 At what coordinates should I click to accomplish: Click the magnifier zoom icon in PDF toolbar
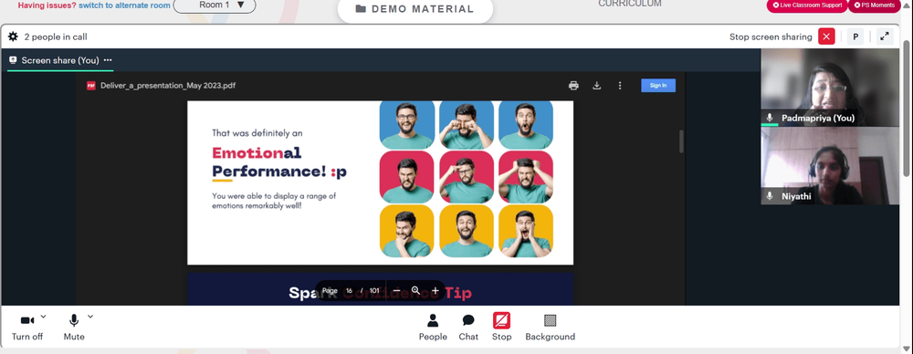[415, 290]
